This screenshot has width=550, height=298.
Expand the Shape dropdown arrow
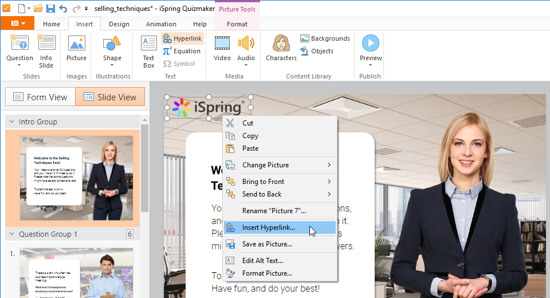pyautogui.click(x=112, y=65)
